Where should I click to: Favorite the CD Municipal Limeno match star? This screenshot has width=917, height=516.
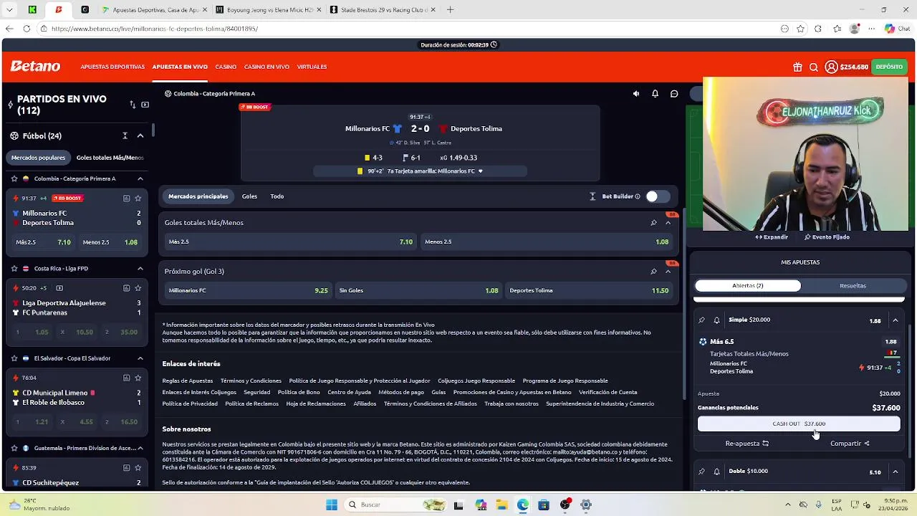138,378
